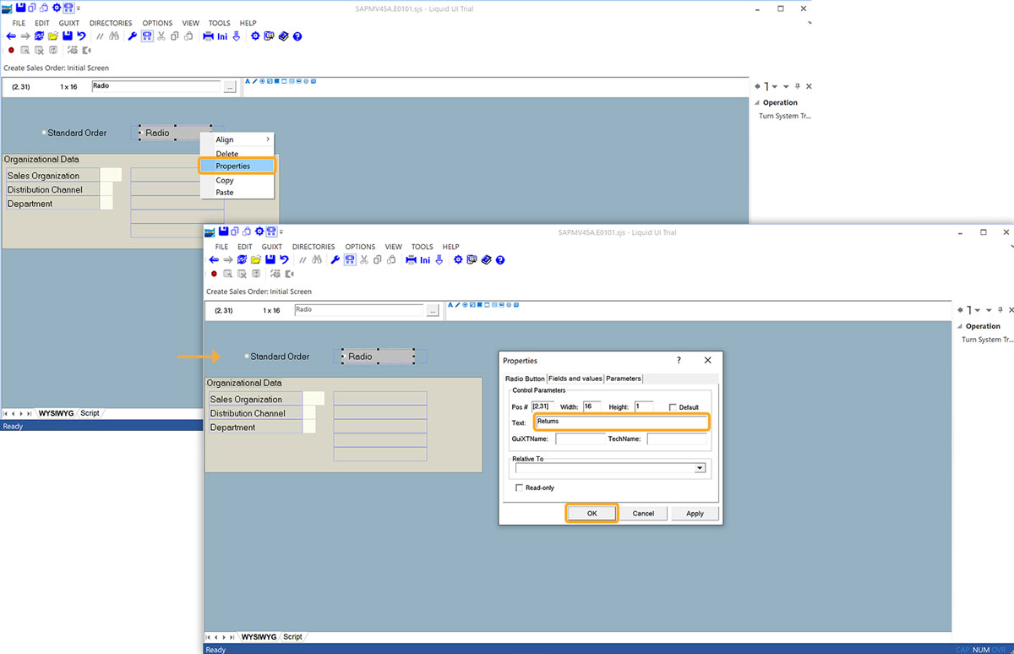Open the OPTIONS menu in the front window

click(x=360, y=247)
